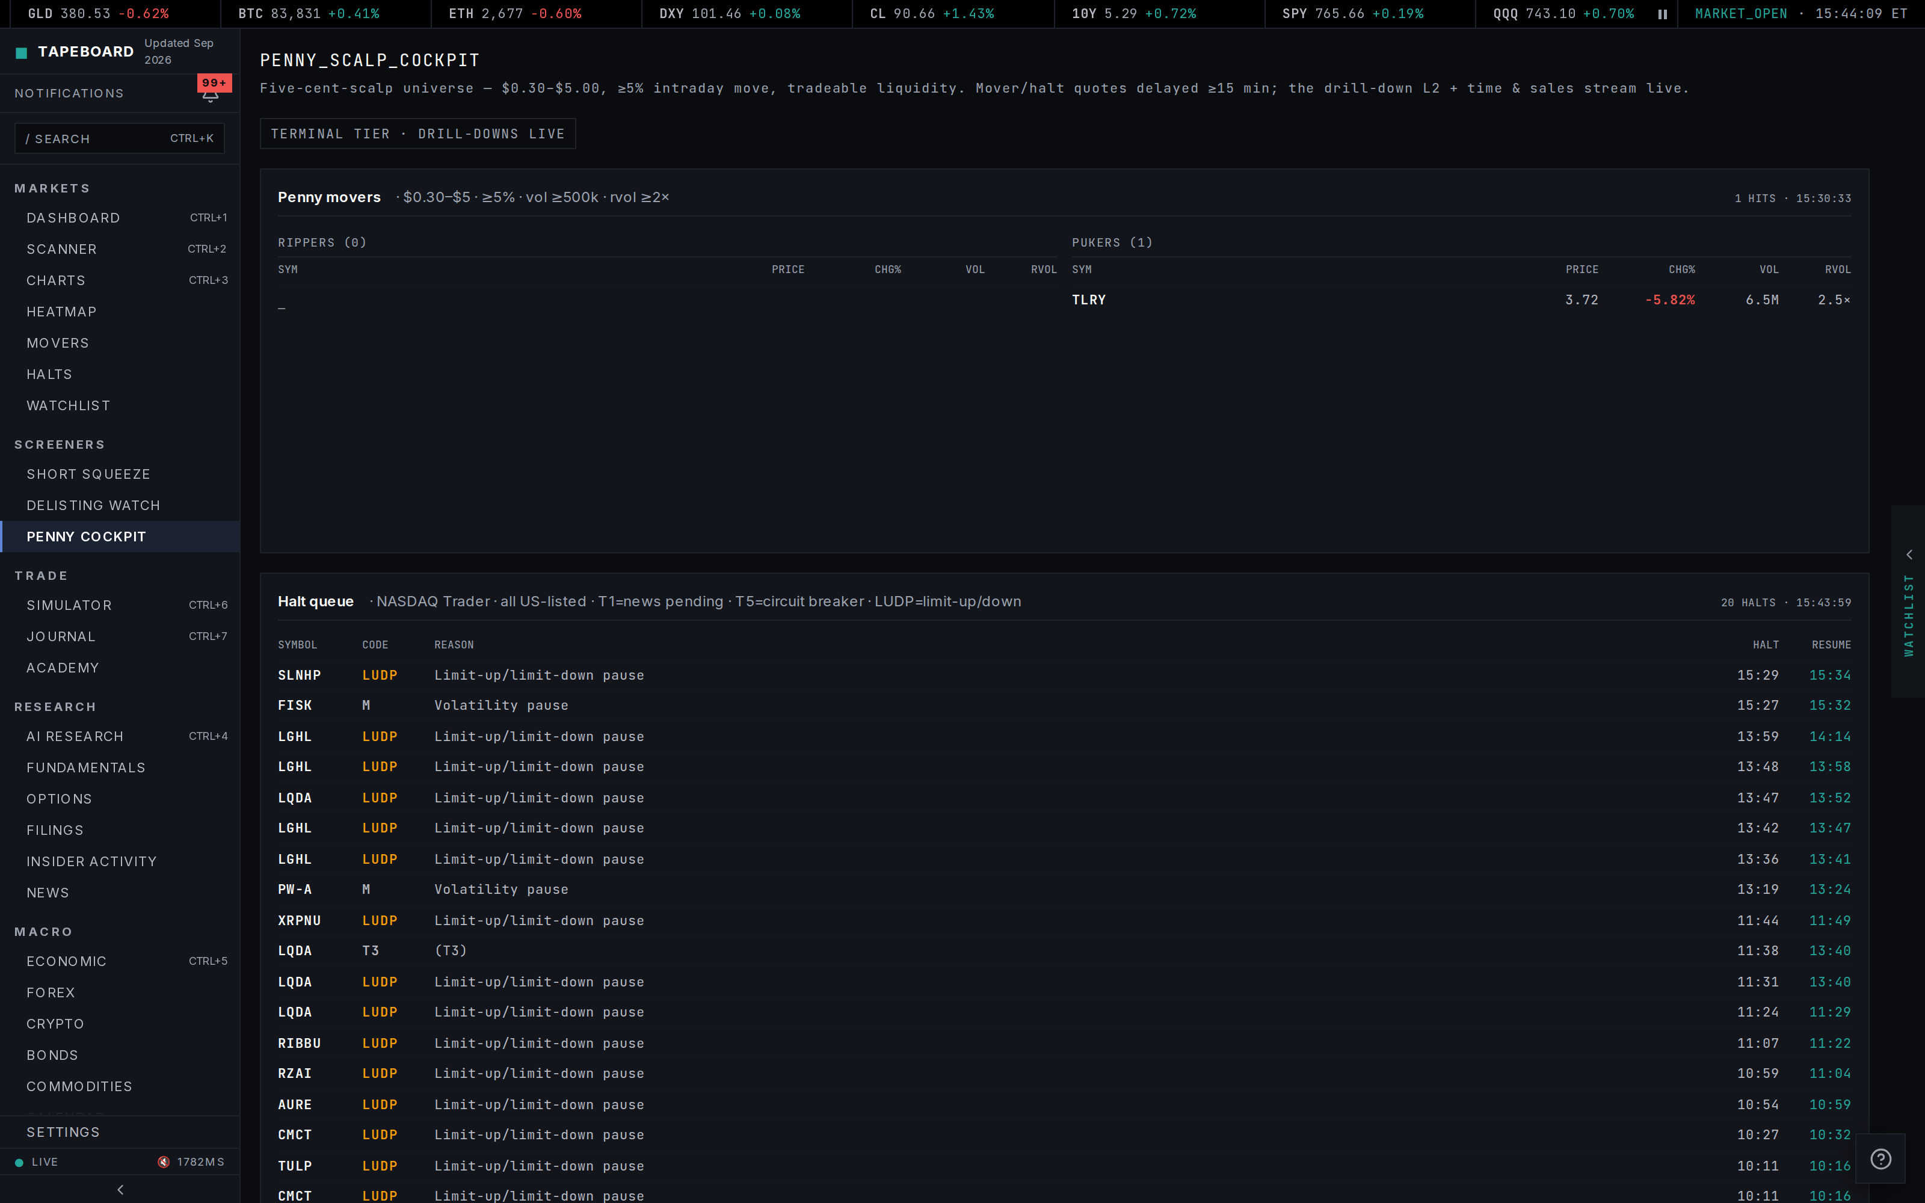Open the trade Journal
This screenshot has width=1925, height=1203.
click(x=120, y=636)
